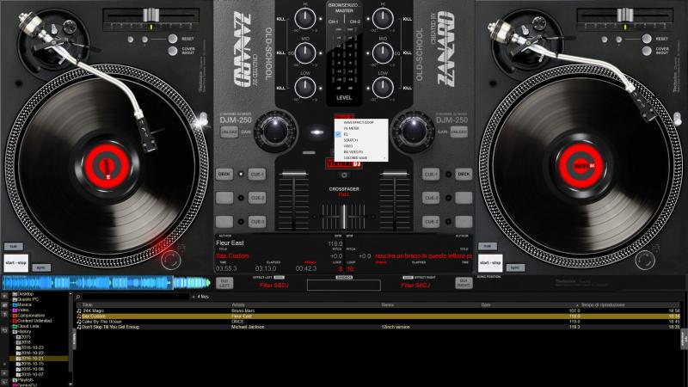Select VIDEO in the popup menu
This screenshot has height=387, width=688.
click(361, 146)
